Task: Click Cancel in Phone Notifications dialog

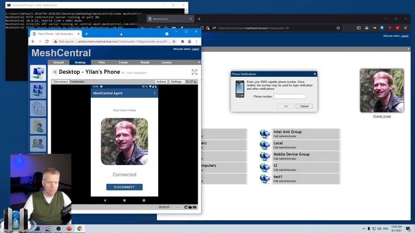Action: [x=304, y=106]
